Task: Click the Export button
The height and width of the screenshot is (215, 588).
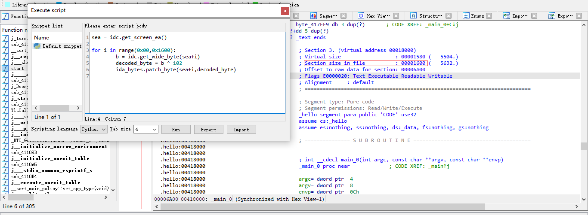Action: (208, 130)
